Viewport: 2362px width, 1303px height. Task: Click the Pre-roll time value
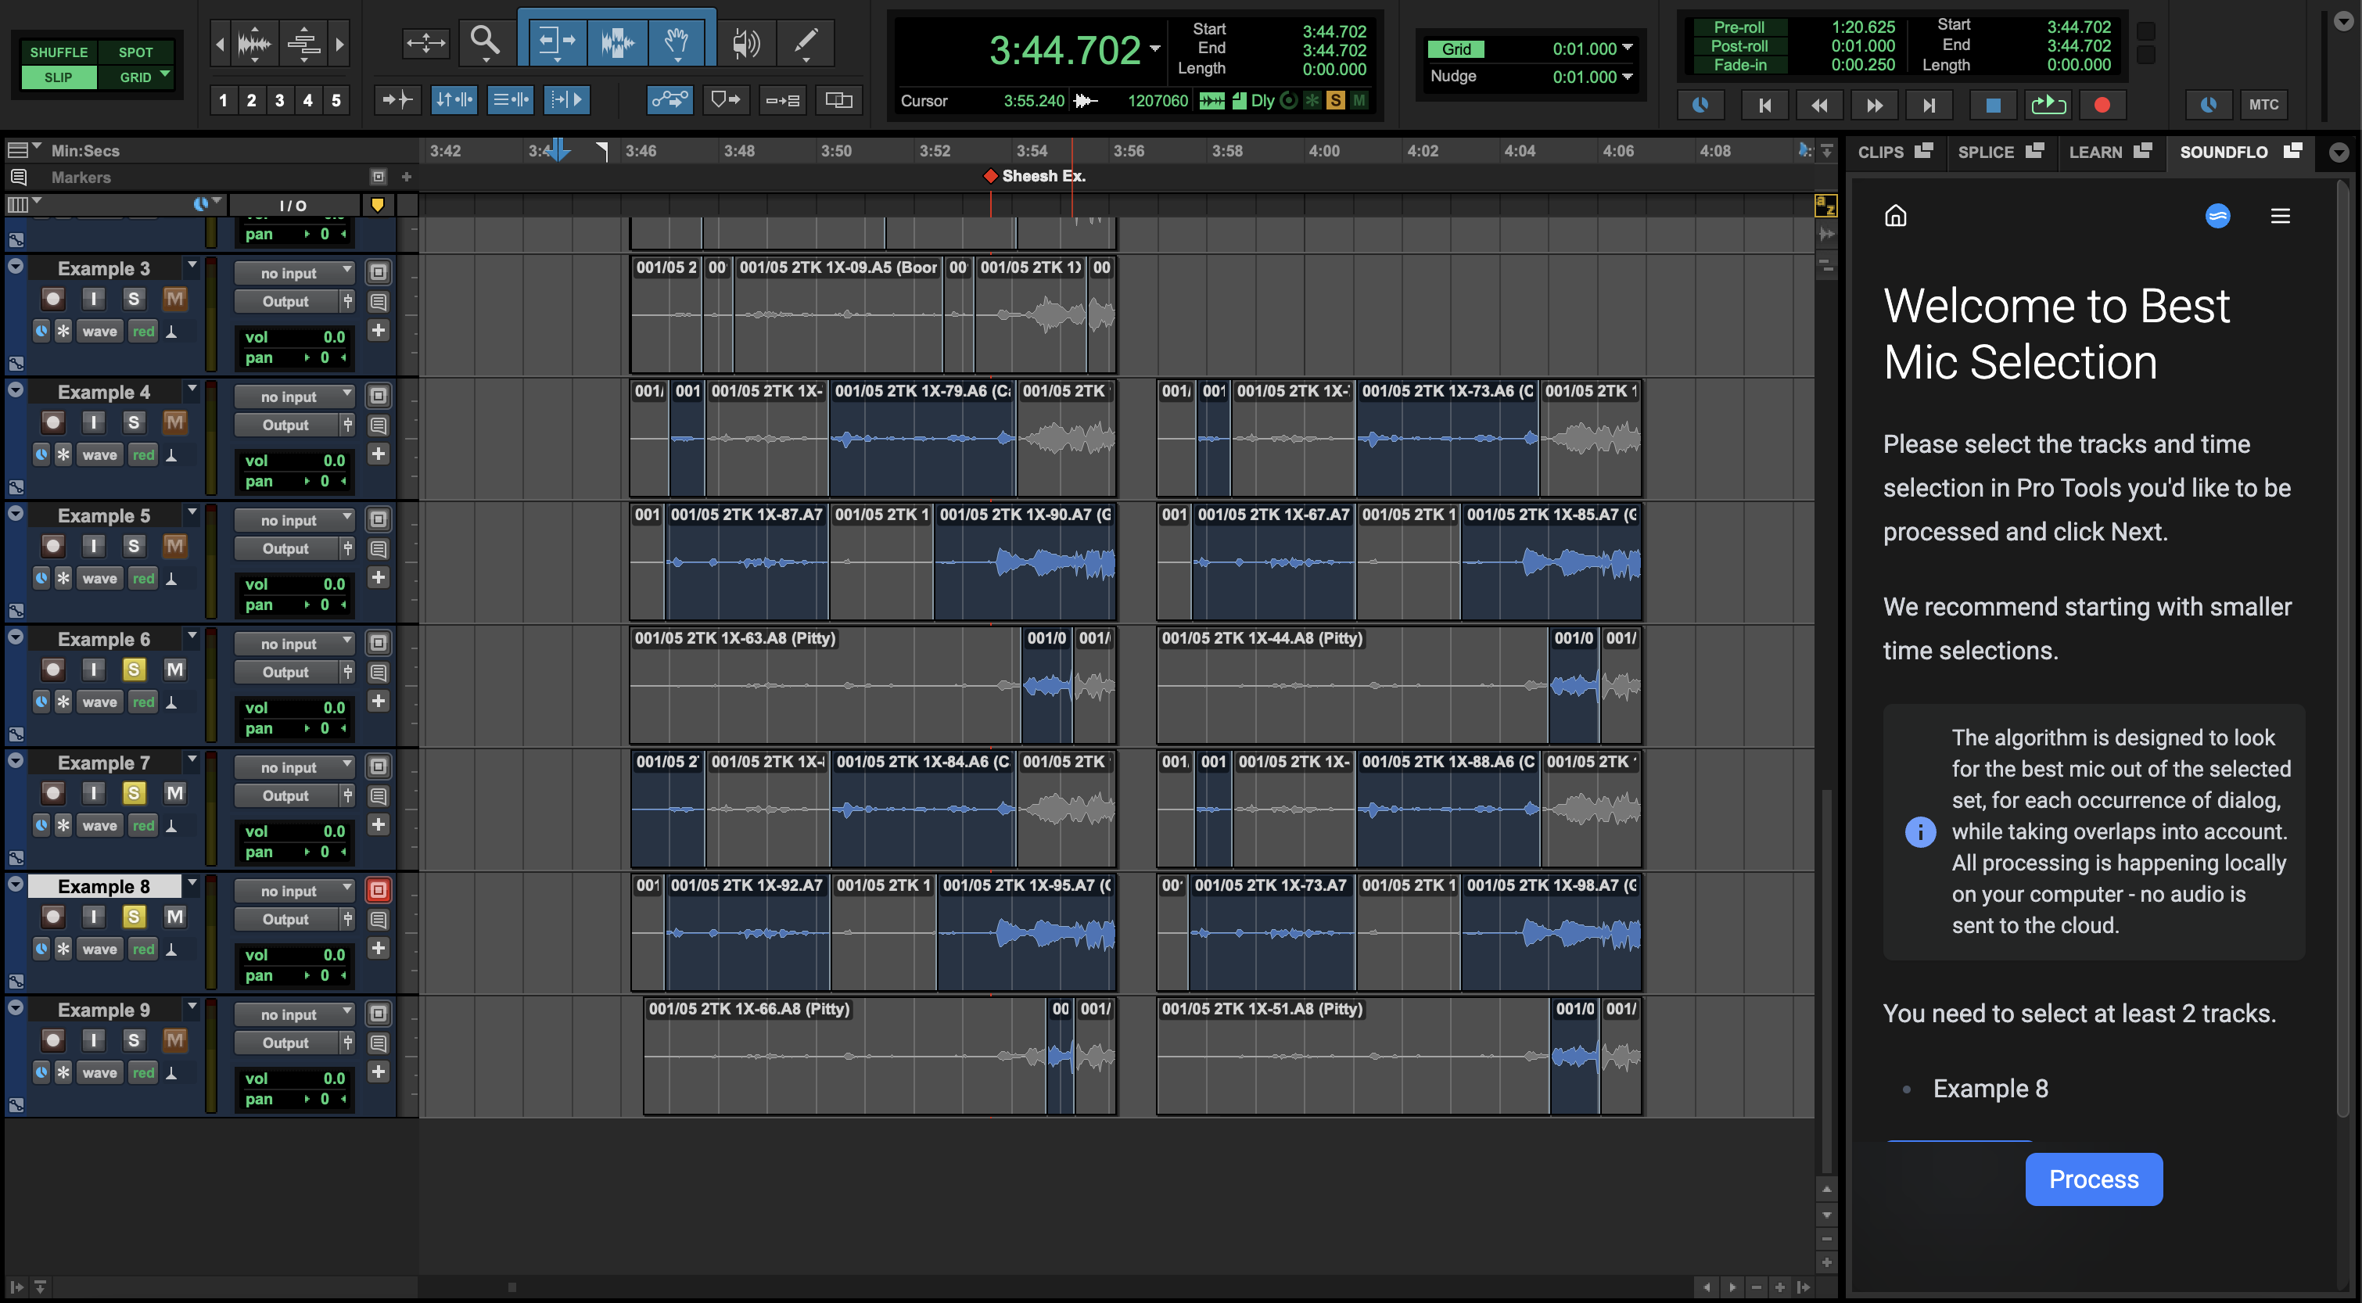1862,27
